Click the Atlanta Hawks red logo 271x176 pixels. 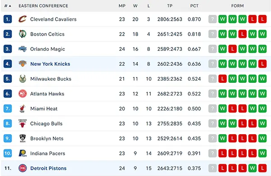click(23, 94)
